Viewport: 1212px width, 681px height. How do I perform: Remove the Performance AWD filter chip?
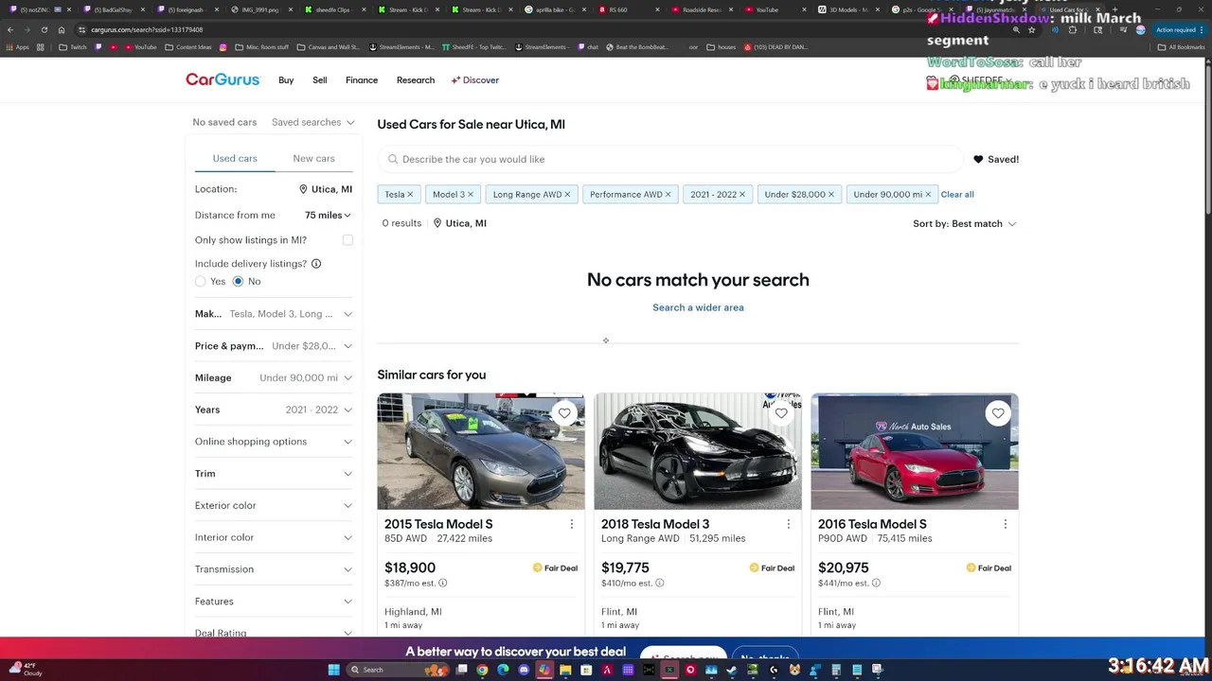click(668, 195)
